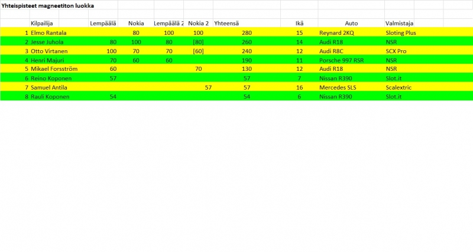
Task: Click the 'Kilpailija' column header cell
Action: (42, 23)
